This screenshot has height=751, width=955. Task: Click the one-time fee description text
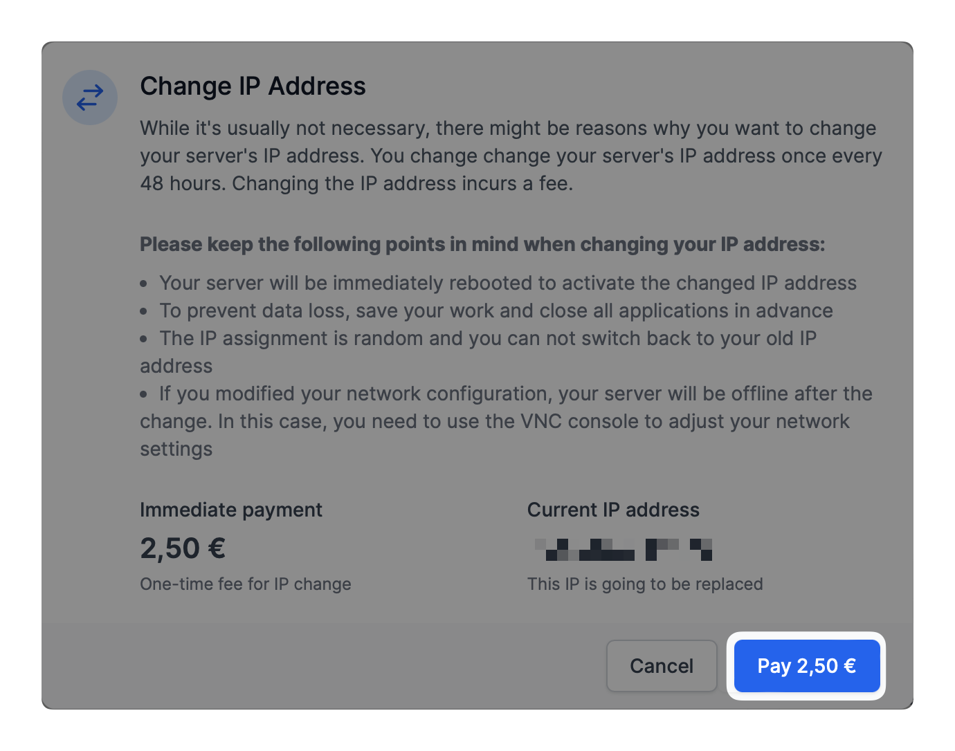click(x=246, y=584)
